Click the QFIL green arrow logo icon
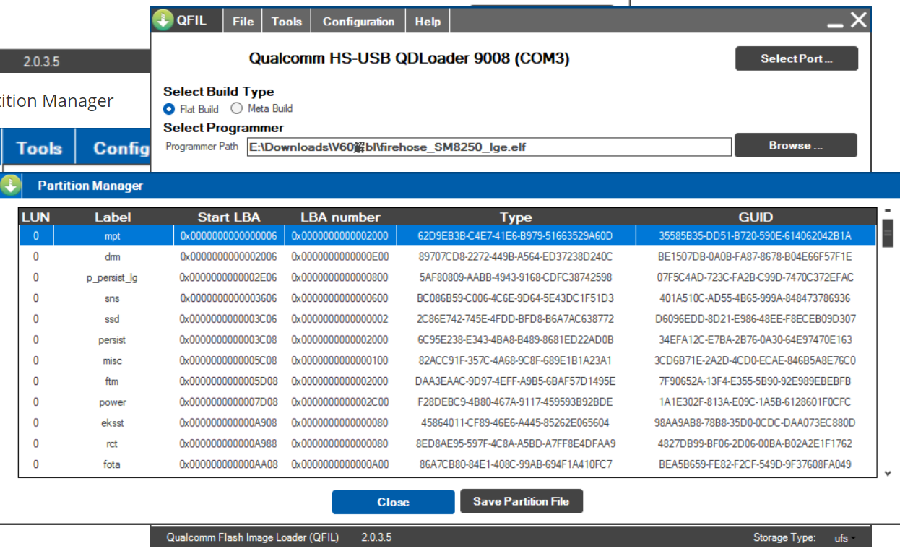 [x=163, y=20]
